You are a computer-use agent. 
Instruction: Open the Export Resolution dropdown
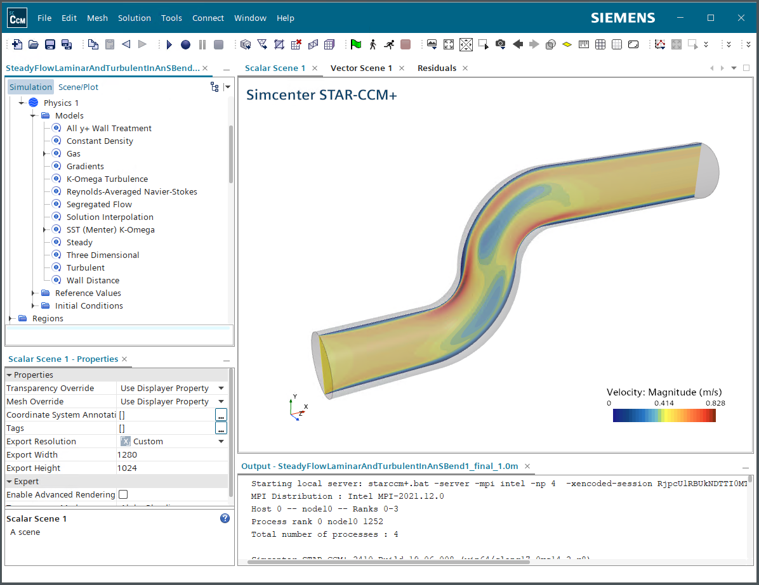click(221, 441)
